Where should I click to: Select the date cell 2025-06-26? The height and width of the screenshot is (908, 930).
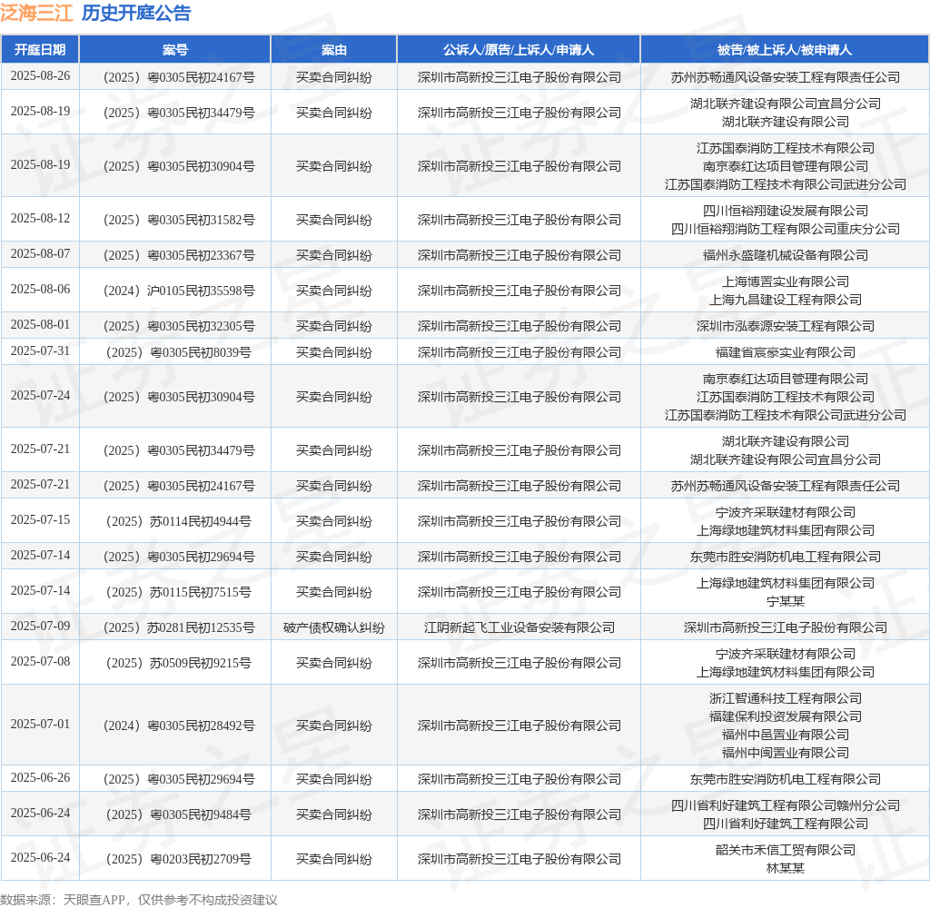40,777
